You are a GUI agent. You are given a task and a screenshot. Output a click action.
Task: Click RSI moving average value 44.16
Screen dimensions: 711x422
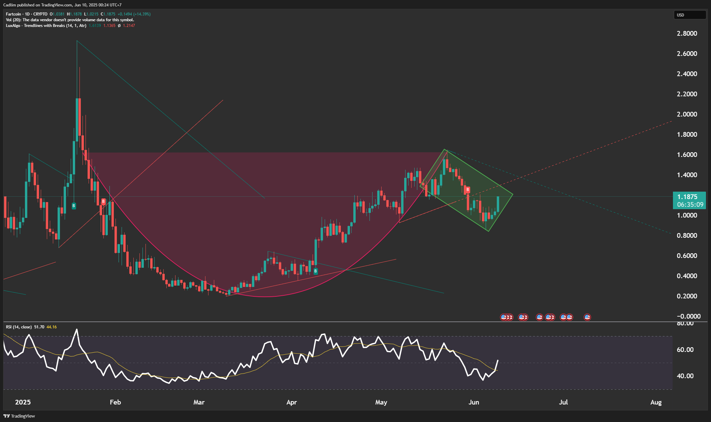click(x=52, y=327)
